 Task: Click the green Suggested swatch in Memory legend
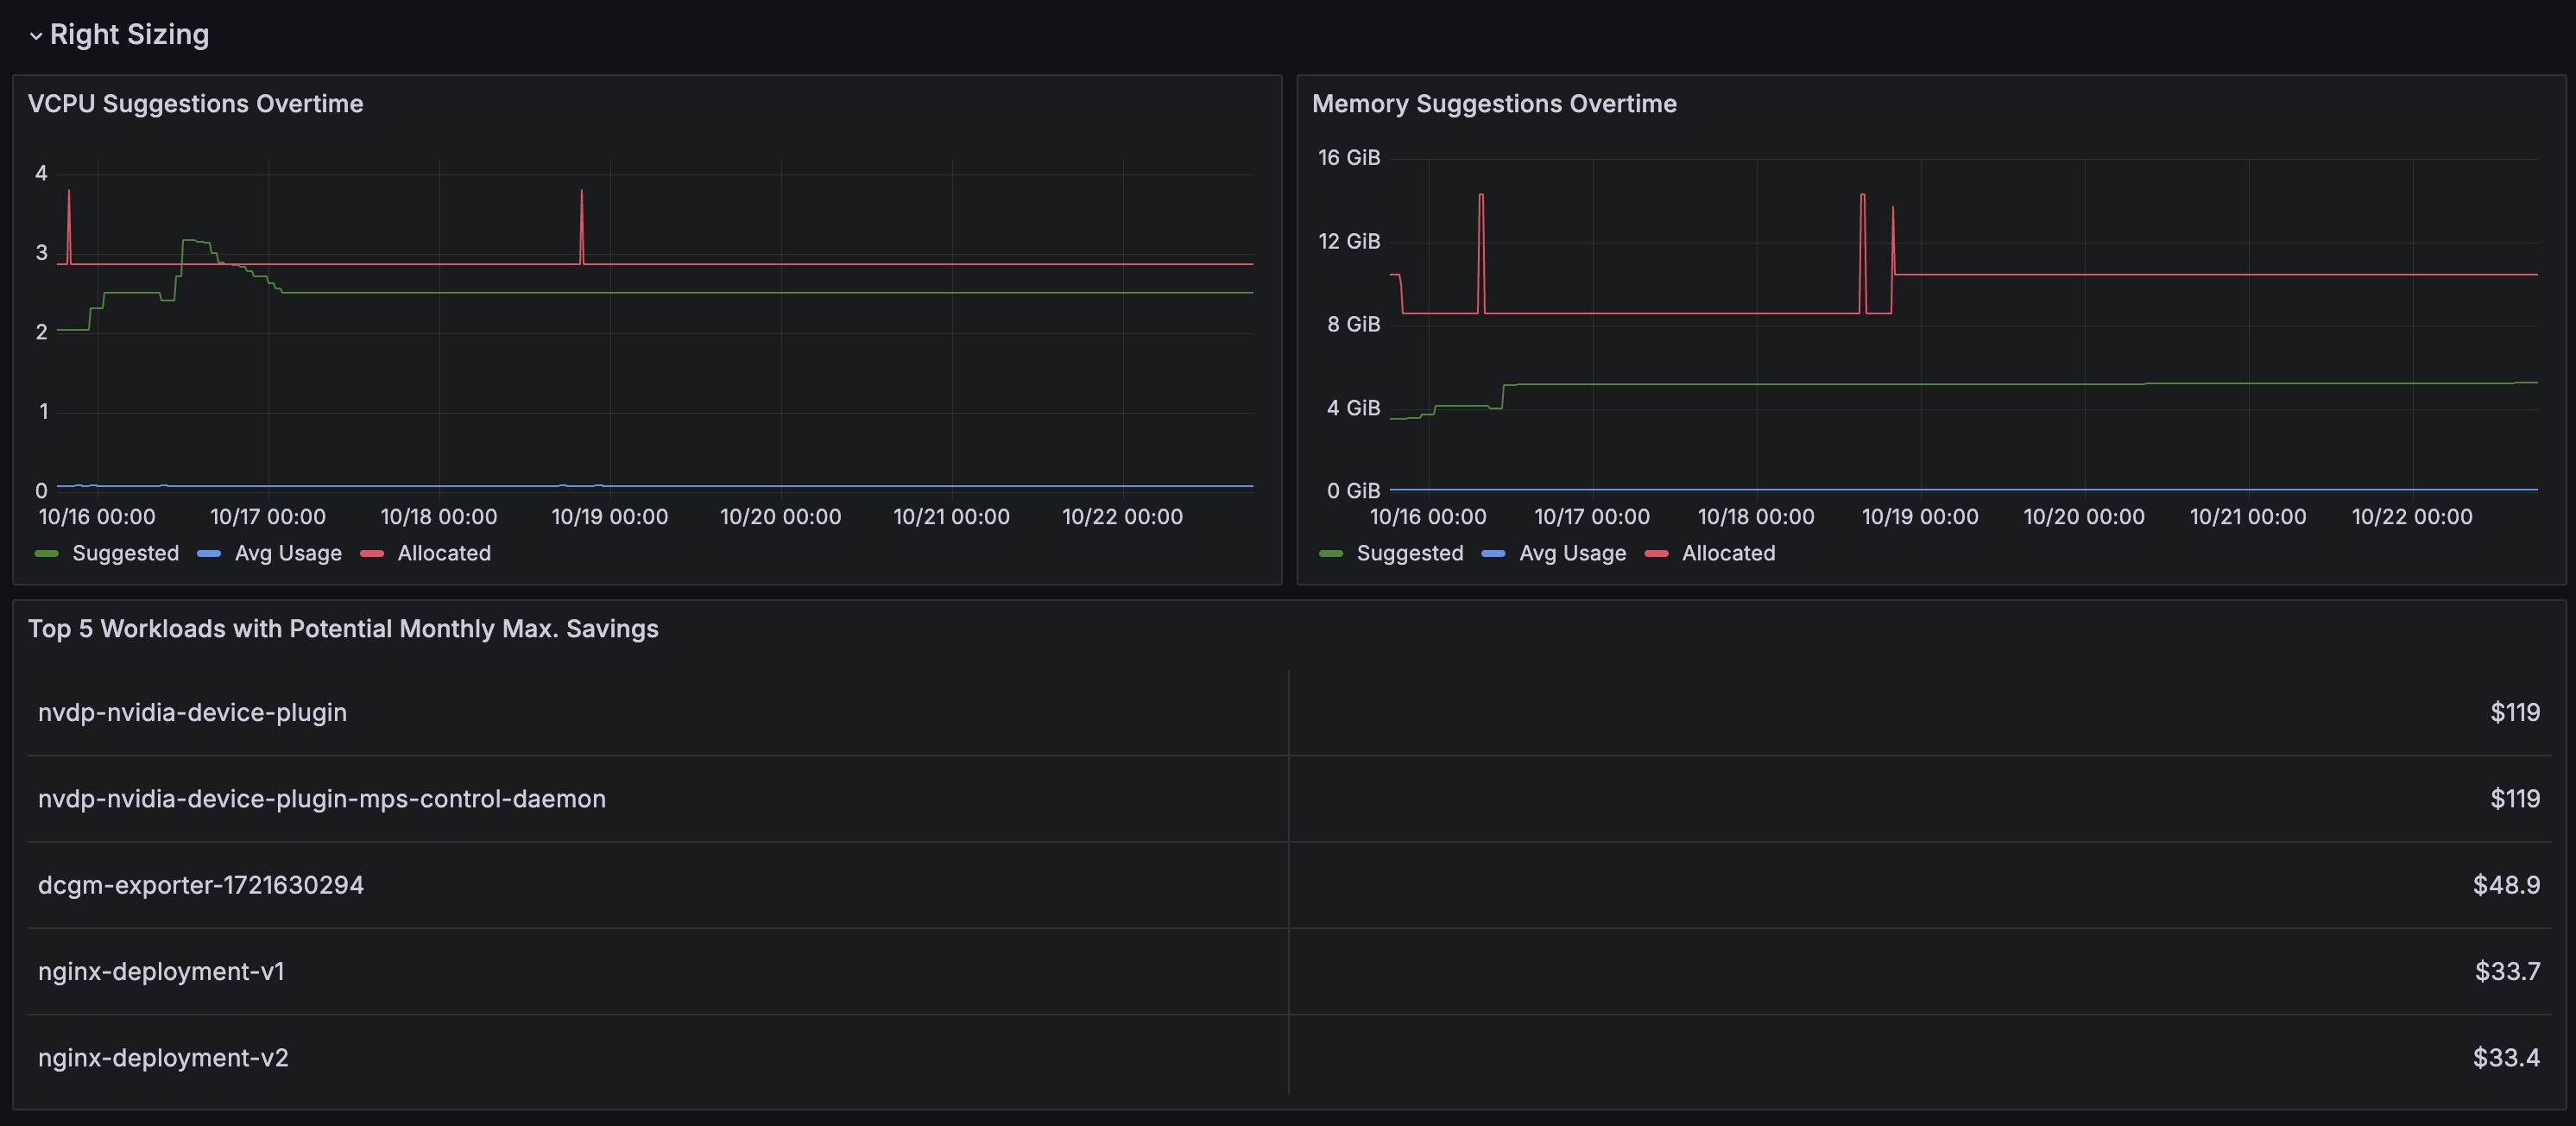pyautogui.click(x=1331, y=554)
